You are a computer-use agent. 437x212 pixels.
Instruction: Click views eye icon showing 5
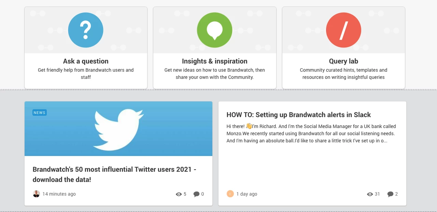click(179, 194)
